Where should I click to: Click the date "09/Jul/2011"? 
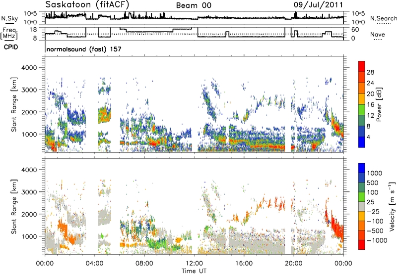point(319,5)
